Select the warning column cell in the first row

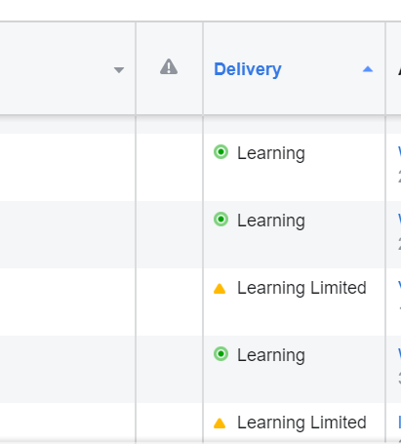[x=169, y=167]
